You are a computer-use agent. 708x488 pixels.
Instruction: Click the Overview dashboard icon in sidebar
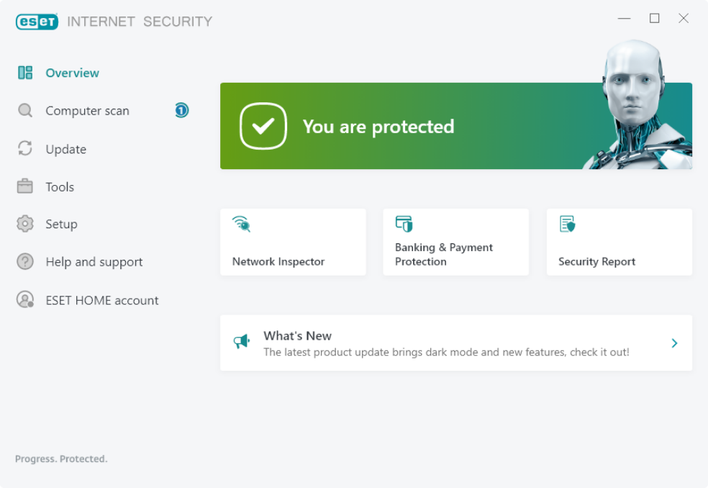point(25,73)
